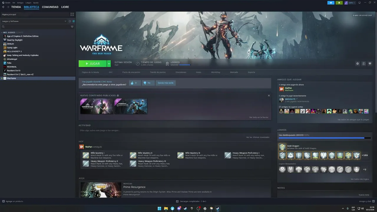Expand the +3 locked achievements
Viewport: 377px width, 212px height.
click(x=365, y=169)
